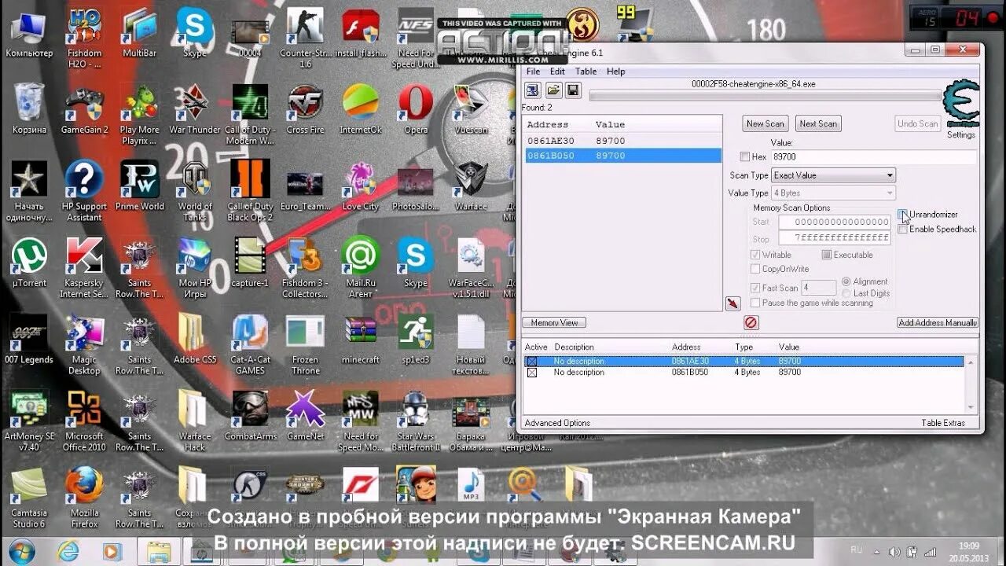Click the red clear address list icon

[x=751, y=322]
